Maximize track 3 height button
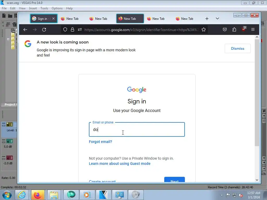 click(4, 159)
